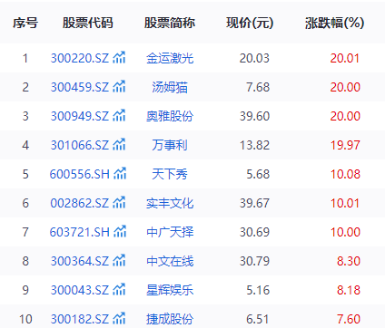Image resolution: width=385 pixels, height=328 pixels.
Task: Open stock code link 300949.SZ
Action: tap(80, 116)
